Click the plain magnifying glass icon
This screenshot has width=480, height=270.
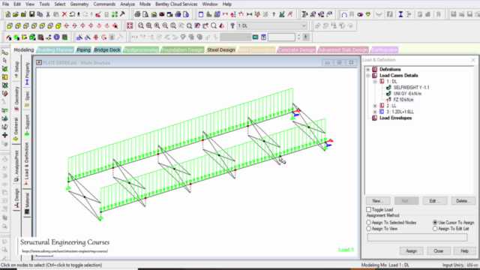214,25
